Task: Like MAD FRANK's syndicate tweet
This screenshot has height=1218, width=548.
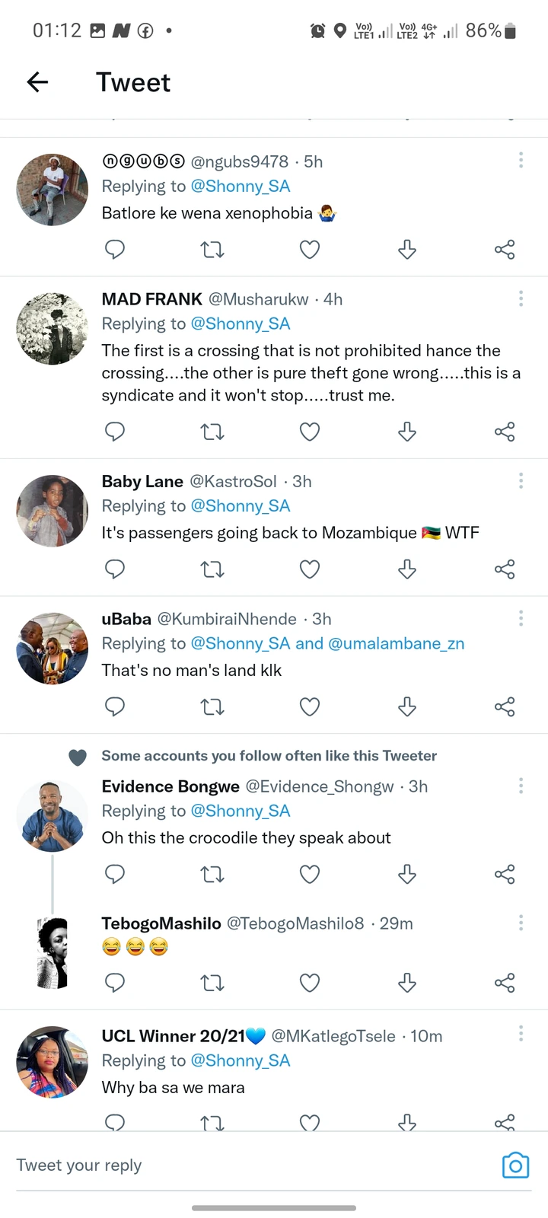Action: [309, 432]
